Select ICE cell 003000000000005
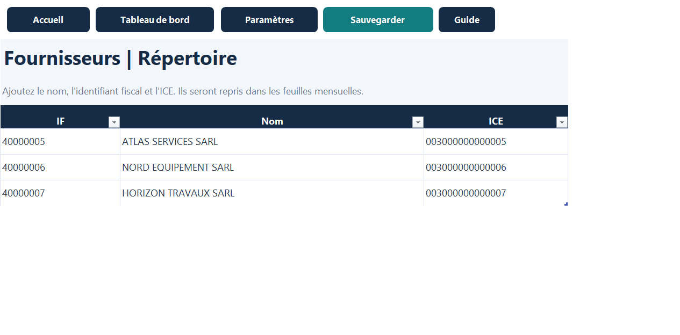 click(x=496, y=142)
